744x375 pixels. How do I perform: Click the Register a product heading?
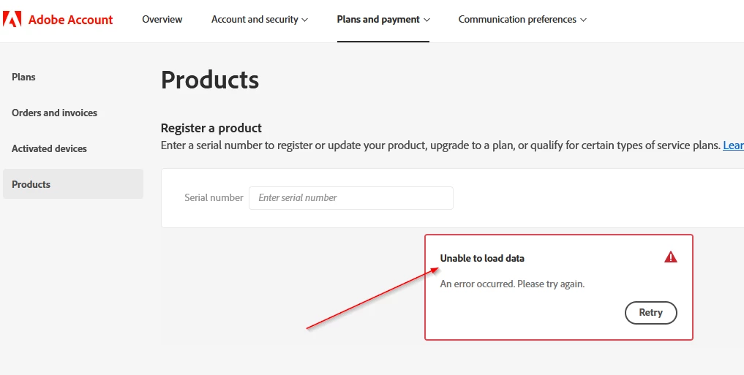211,128
